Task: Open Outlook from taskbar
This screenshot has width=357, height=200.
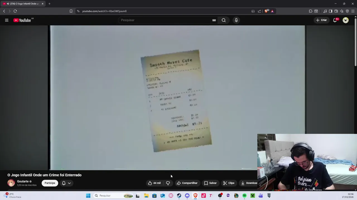Action: point(163,196)
